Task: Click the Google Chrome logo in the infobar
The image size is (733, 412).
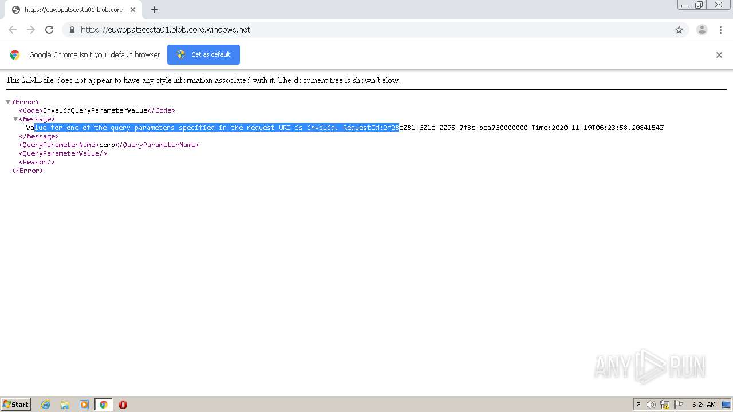Action: pyautogui.click(x=15, y=55)
